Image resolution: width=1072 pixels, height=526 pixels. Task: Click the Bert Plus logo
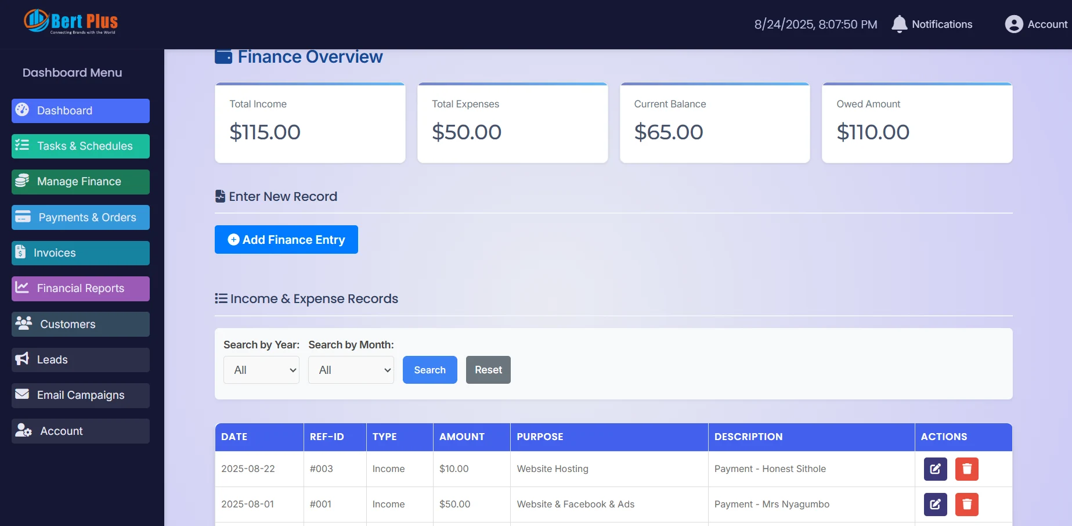[70, 22]
